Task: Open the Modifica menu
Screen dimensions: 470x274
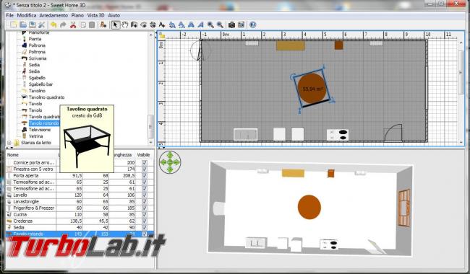Action: (x=26, y=15)
